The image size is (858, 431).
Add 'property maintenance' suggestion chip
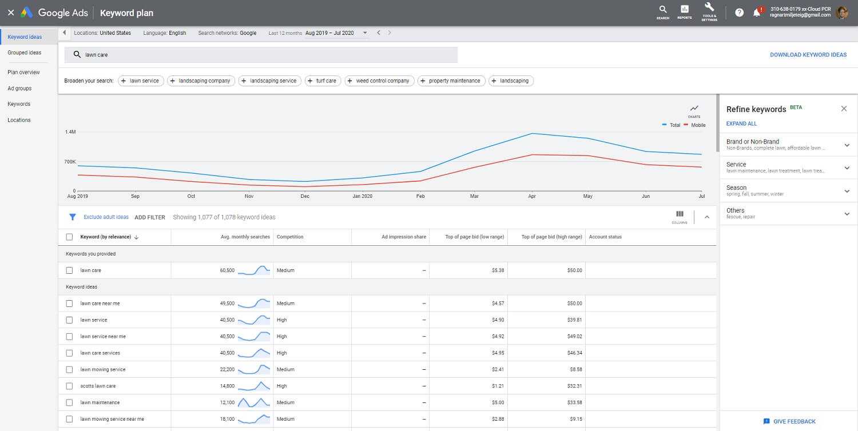point(451,81)
